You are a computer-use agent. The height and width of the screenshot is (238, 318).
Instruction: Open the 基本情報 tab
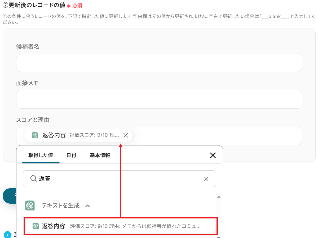pyautogui.click(x=100, y=155)
